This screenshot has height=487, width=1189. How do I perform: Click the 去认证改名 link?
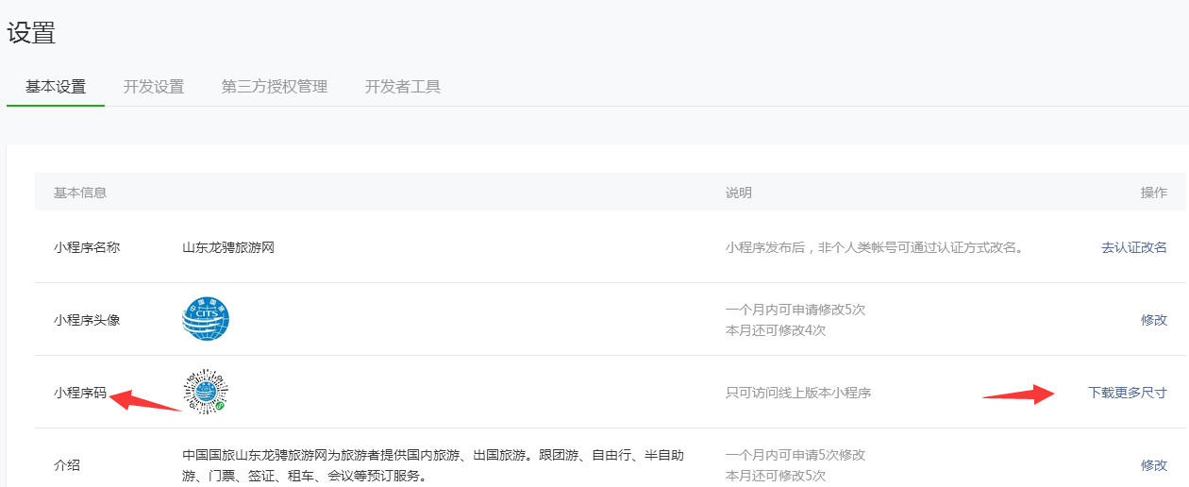(x=1133, y=247)
